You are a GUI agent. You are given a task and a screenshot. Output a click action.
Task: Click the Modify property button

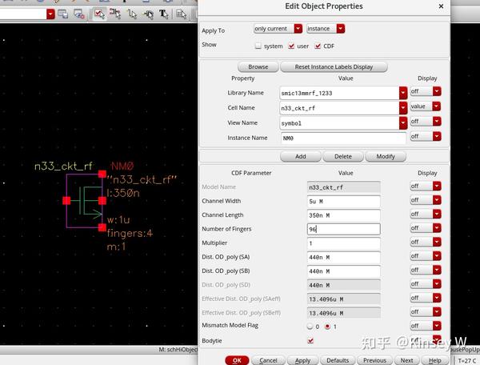tap(386, 156)
